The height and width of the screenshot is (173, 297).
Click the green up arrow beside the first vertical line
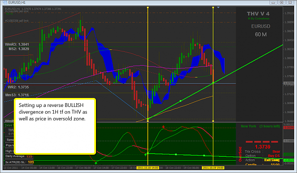pyautogui.click(x=145, y=155)
